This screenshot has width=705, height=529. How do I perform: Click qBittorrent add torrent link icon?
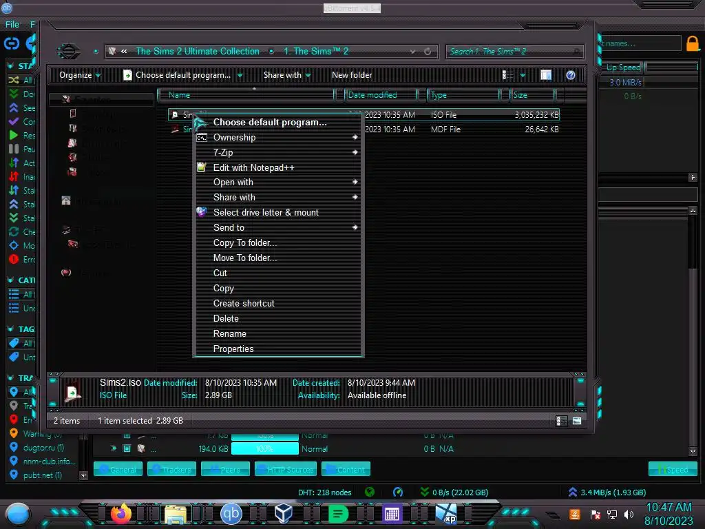coord(12,43)
